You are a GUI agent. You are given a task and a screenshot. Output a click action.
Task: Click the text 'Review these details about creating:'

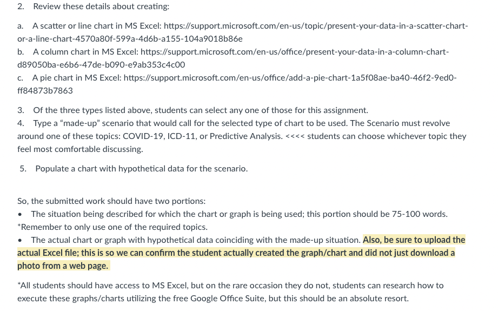(x=101, y=6)
